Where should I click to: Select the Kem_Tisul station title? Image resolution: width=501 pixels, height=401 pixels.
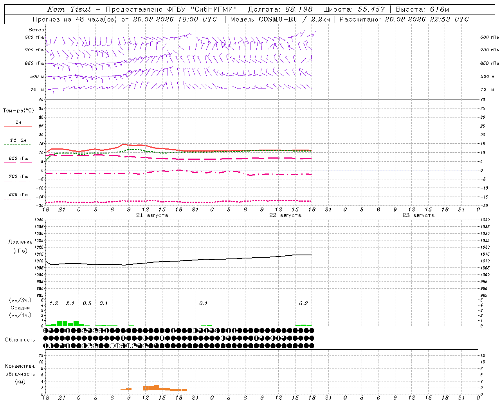[68, 9]
